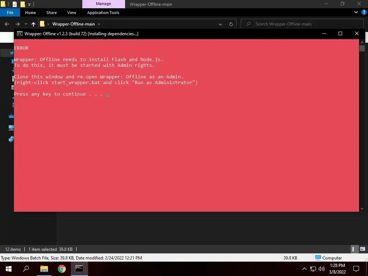Open the Recent locations dropdown
Viewport: 368px width, 276px height.
pos(26,24)
